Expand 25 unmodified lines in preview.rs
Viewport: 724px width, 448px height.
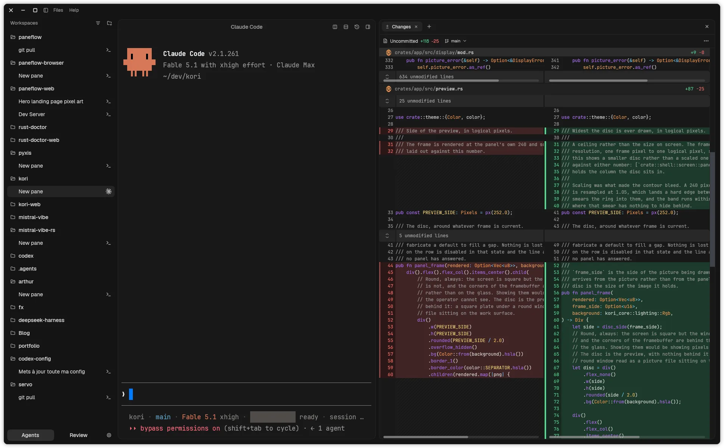(x=387, y=101)
